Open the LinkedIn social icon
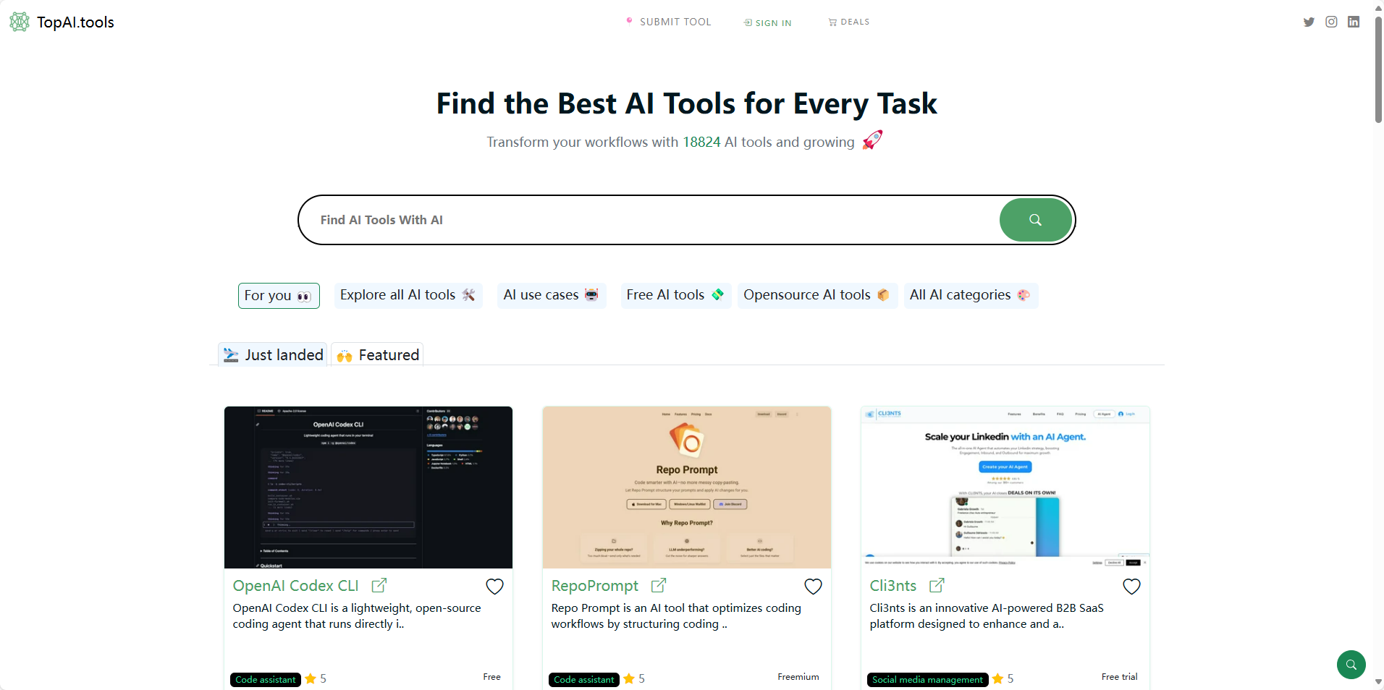The image size is (1384, 690). 1354,22
